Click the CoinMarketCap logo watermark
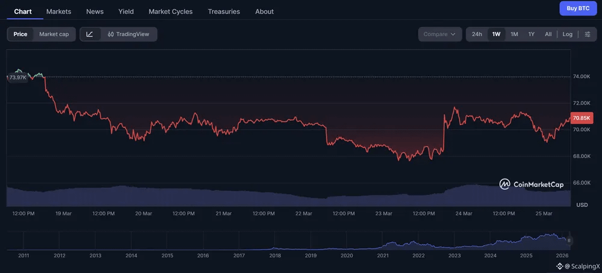 coord(530,184)
